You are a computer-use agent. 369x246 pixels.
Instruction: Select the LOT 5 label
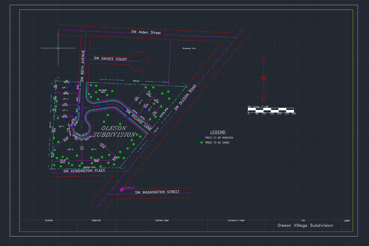(70, 149)
